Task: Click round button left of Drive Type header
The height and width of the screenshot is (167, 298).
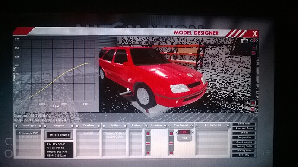Action: (16, 126)
